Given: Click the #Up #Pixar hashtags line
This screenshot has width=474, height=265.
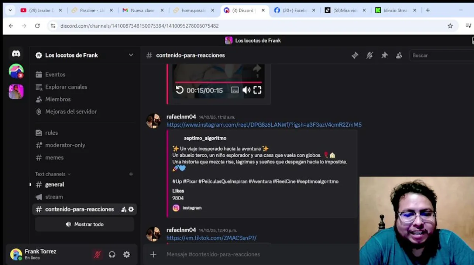Looking at the screenshot, I should (255, 181).
